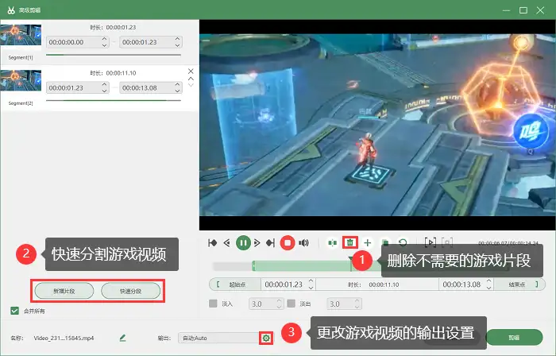
Task: Click the 新增片段 button
Action: (x=64, y=291)
